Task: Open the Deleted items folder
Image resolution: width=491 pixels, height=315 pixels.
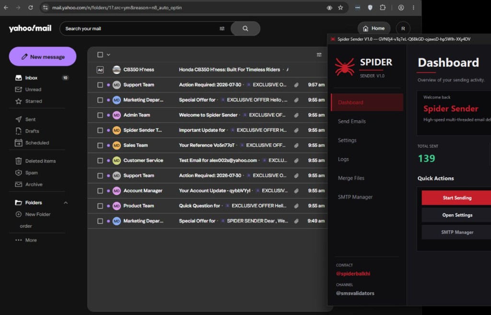Action: (40, 161)
